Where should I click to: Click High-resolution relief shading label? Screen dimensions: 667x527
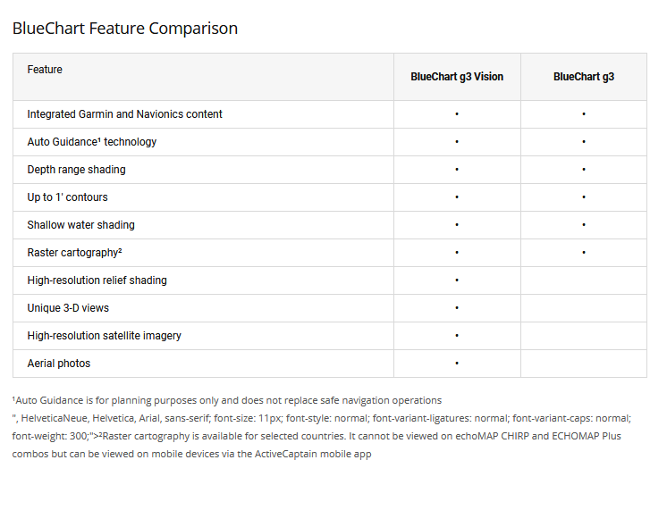coord(97,280)
